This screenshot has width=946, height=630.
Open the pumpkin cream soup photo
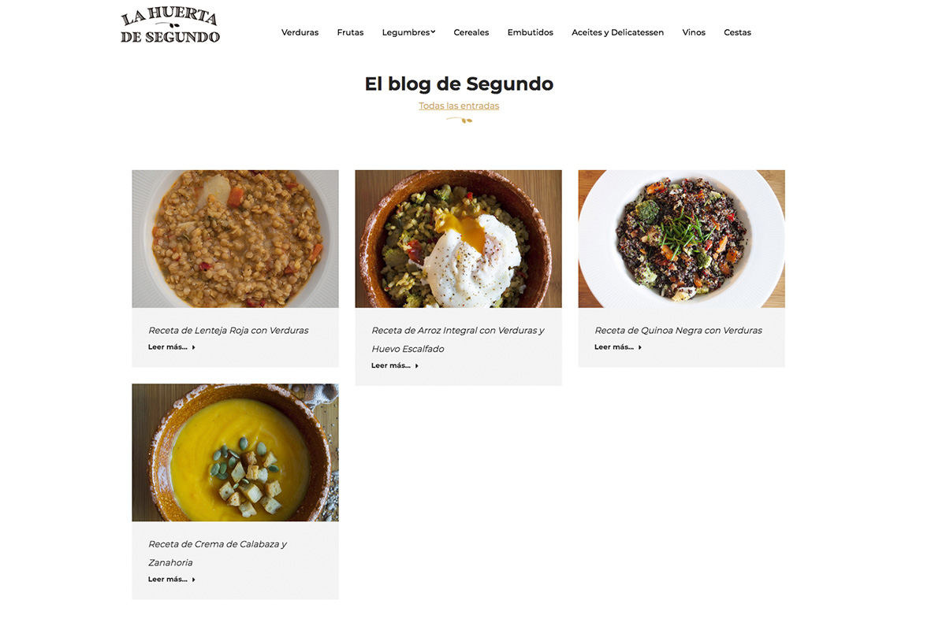[235, 452]
